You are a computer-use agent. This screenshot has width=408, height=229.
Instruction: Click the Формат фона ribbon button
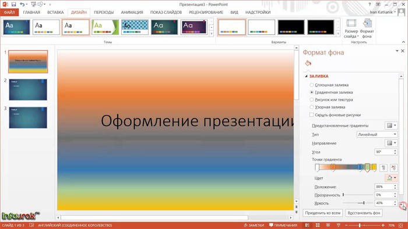pos(367,28)
